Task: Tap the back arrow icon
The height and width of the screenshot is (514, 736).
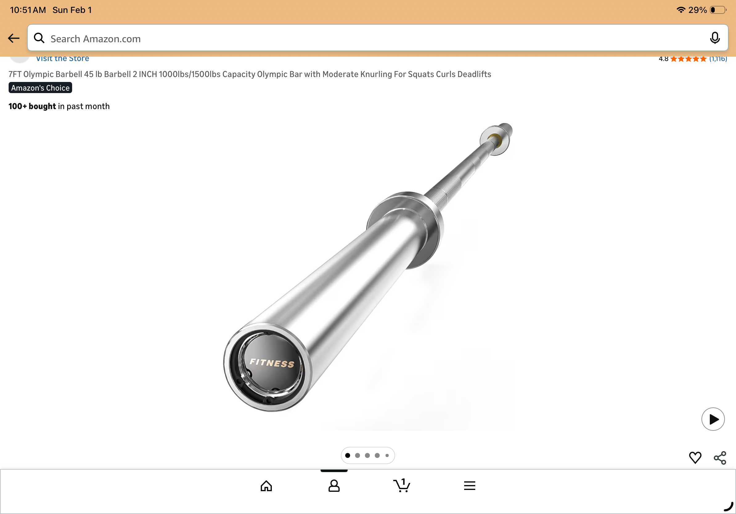Action: point(14,38)
